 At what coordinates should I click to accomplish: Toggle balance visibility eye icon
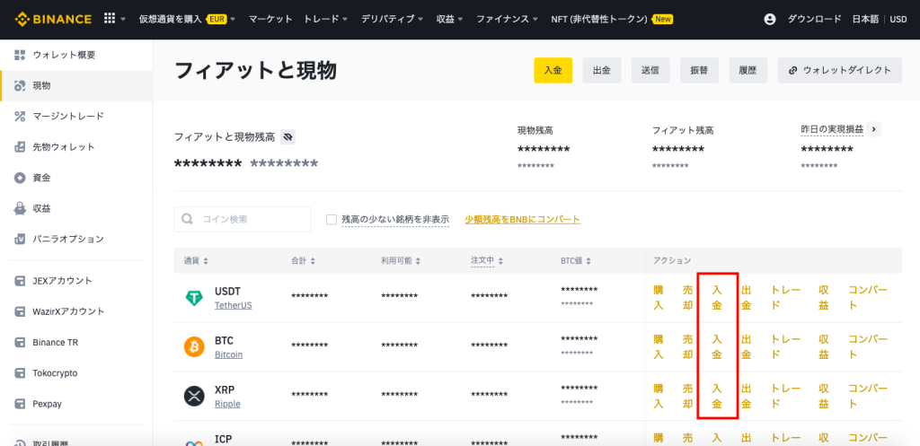287,136
